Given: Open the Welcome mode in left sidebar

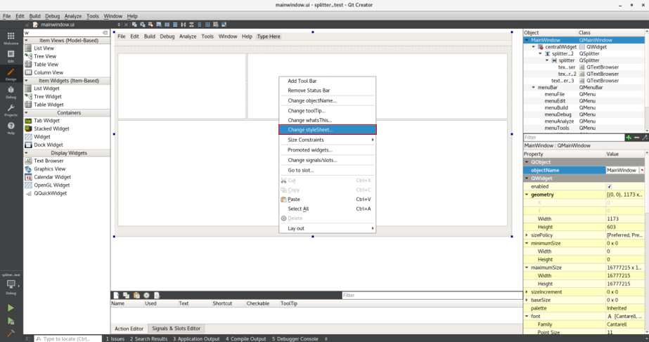Looking at the screenshot, I should coord(11,38).
